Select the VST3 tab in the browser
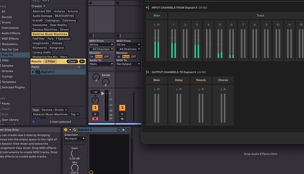This screenshot has height=174, width=304. [x=45, y=1]
